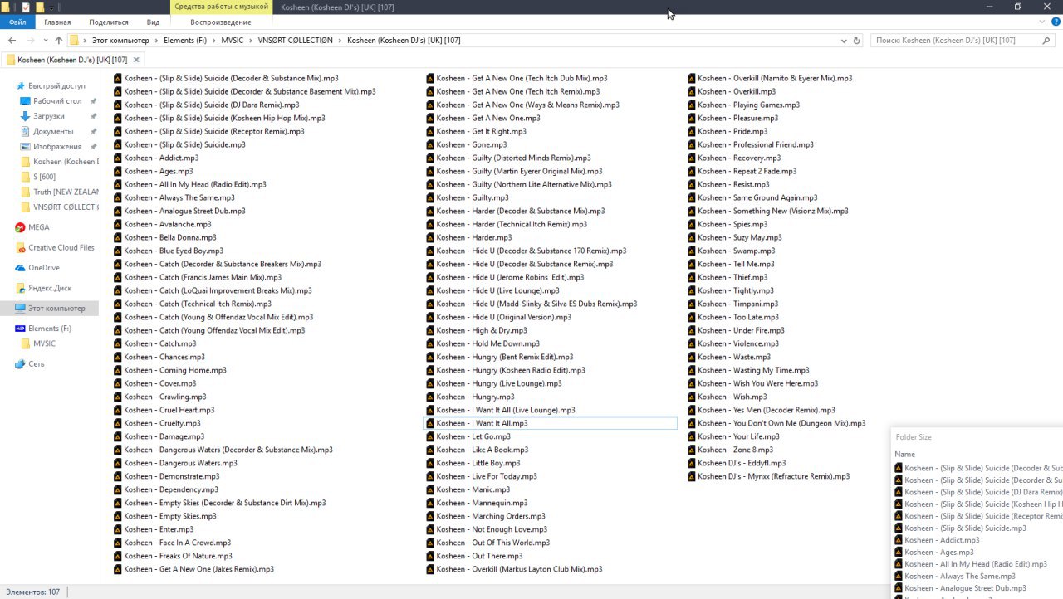The image size is (1063, 599).
Task: Expand chevron after MVSIC breadcrumb
Action: coord(251,40)
